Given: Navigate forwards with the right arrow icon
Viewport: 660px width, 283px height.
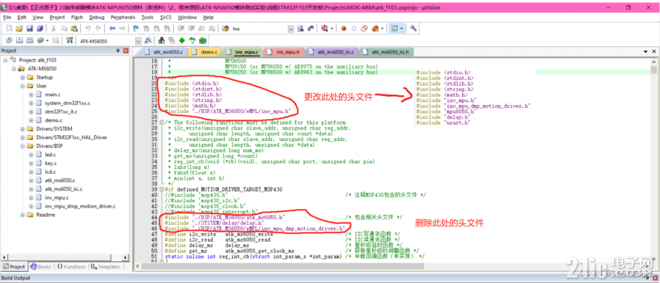Looking at the screenshot, I should point(122,29).
